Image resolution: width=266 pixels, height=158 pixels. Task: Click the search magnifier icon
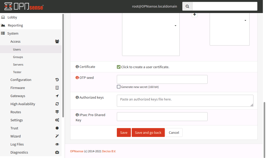(187, 6)
